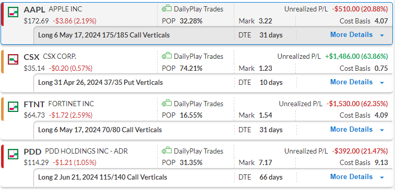Screen dimensions: 395x190
Task: Click the DailyPlay briefcase icon in FTNT row
Action: pyautogui.click(x=167, y=103)
